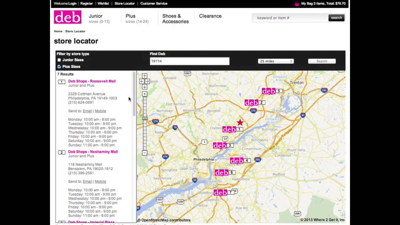This screenshot has width=400, height=225.
Task: Select deb map marker number 6
Action: tap(225, 172)
